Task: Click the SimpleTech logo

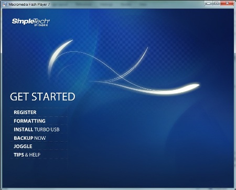Action: point(31,22)
